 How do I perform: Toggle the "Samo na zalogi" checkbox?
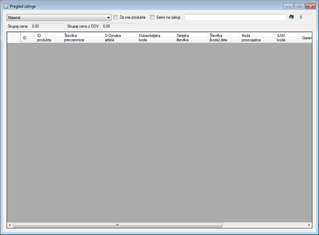pos(152,17)
